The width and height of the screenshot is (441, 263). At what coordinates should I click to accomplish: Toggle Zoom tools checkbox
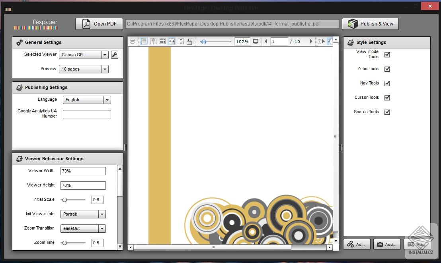387,69
